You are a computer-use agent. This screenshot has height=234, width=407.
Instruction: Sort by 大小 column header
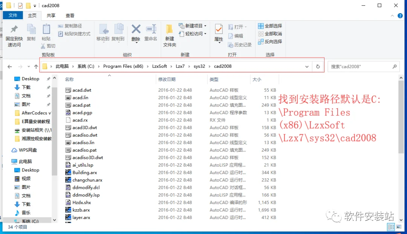[x=257, y=79]
